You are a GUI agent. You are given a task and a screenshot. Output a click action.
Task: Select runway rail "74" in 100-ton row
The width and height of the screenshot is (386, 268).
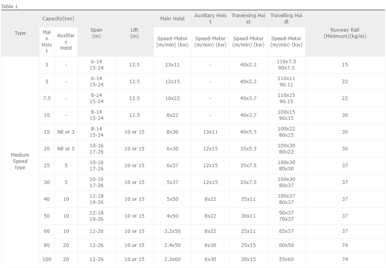[x=345, y=259]
